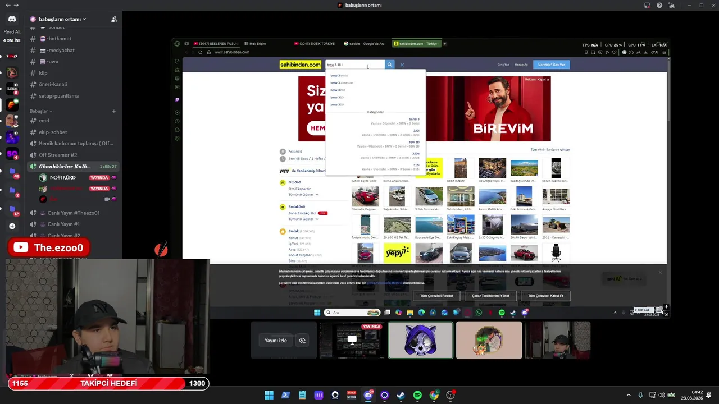Open the purple SO server icon
The width and height of the screenshot is (719, 404).
pyautogui.click(x=12, y=153)
